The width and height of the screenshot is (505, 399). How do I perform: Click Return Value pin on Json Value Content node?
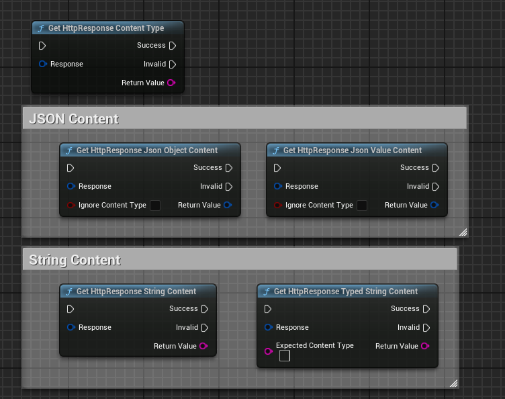434,206
